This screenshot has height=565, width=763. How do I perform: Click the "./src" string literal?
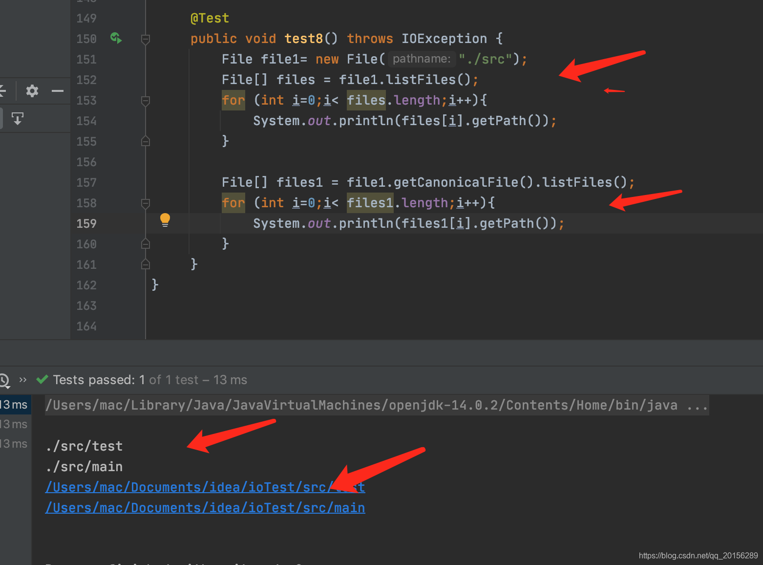click(486, 59)
